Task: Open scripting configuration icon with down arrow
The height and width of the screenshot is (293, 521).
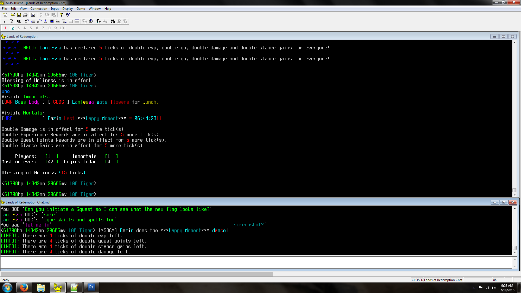Action: tap(64, 21)
